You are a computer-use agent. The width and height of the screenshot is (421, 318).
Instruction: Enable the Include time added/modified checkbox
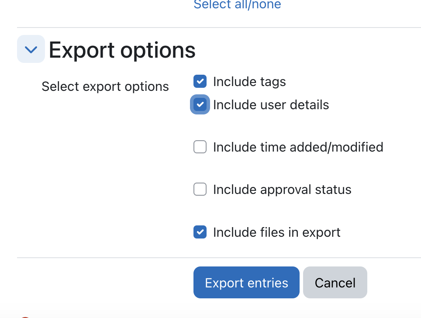(x=200, y=147)
